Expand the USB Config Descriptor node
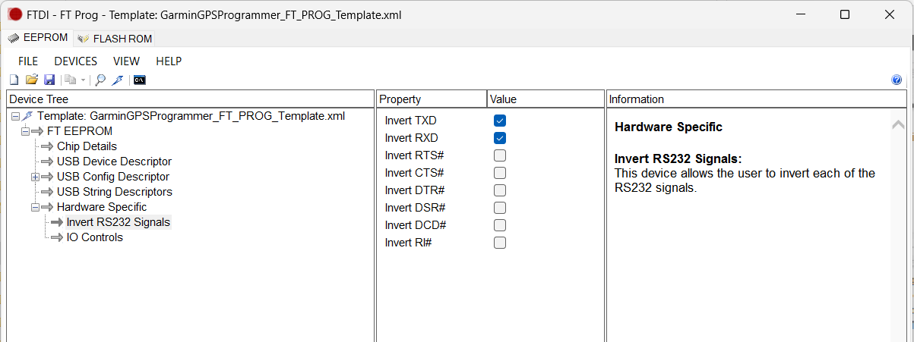 click(35, 177)
